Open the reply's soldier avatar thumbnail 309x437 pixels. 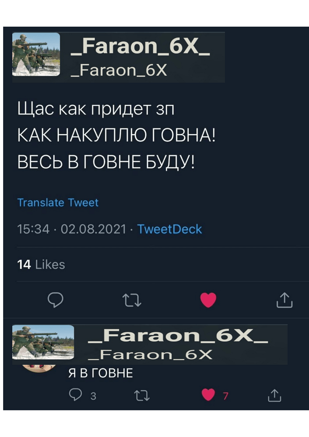coord(43,342)
